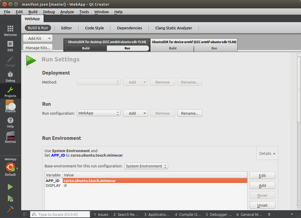
Task: Expand the output pane with the corner arrow
Action: [x=292, y=214]
